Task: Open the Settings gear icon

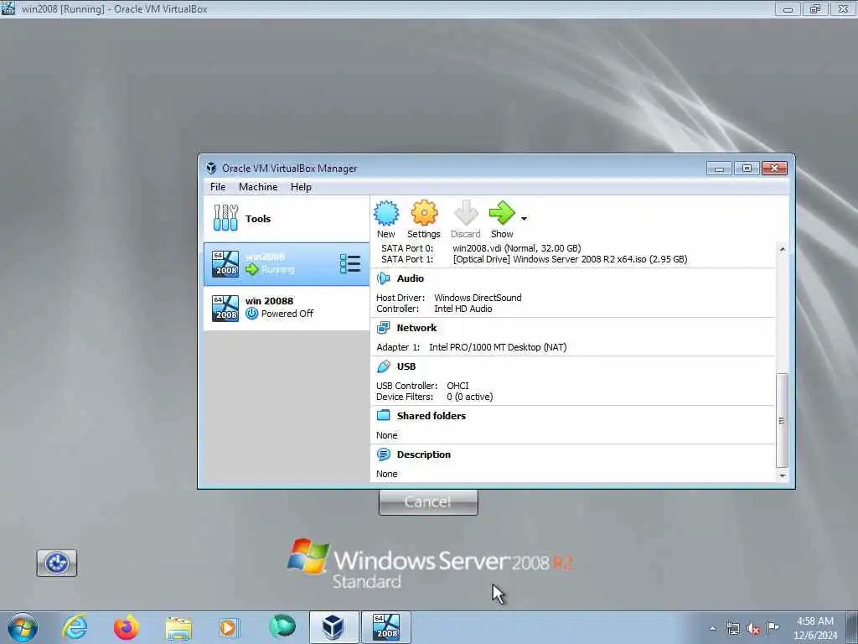Action: click(x=424, y=214)
